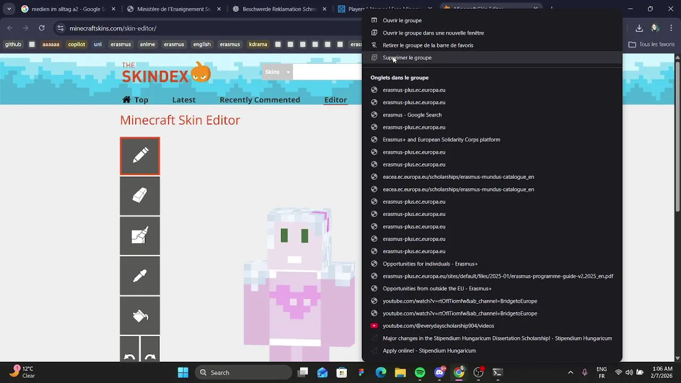
Task: Open the tab search chevron in Chrome
Action: pyautogui.click(x=9, y=9)
